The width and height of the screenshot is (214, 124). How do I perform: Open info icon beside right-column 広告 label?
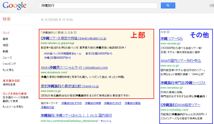[168, 32]
